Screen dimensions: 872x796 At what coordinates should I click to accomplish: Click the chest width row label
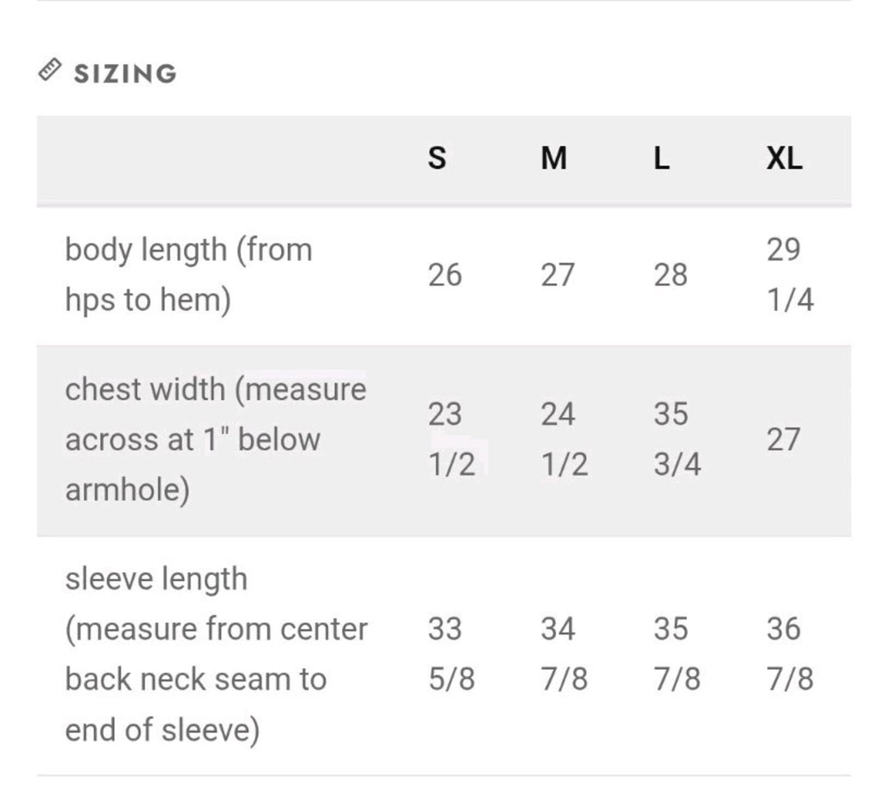coord(215,439)
